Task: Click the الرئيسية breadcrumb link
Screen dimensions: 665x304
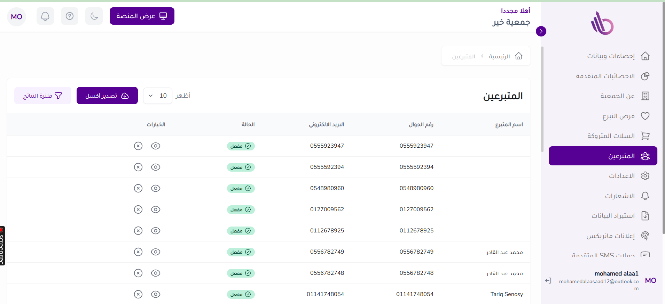Action: pos(499,56)
